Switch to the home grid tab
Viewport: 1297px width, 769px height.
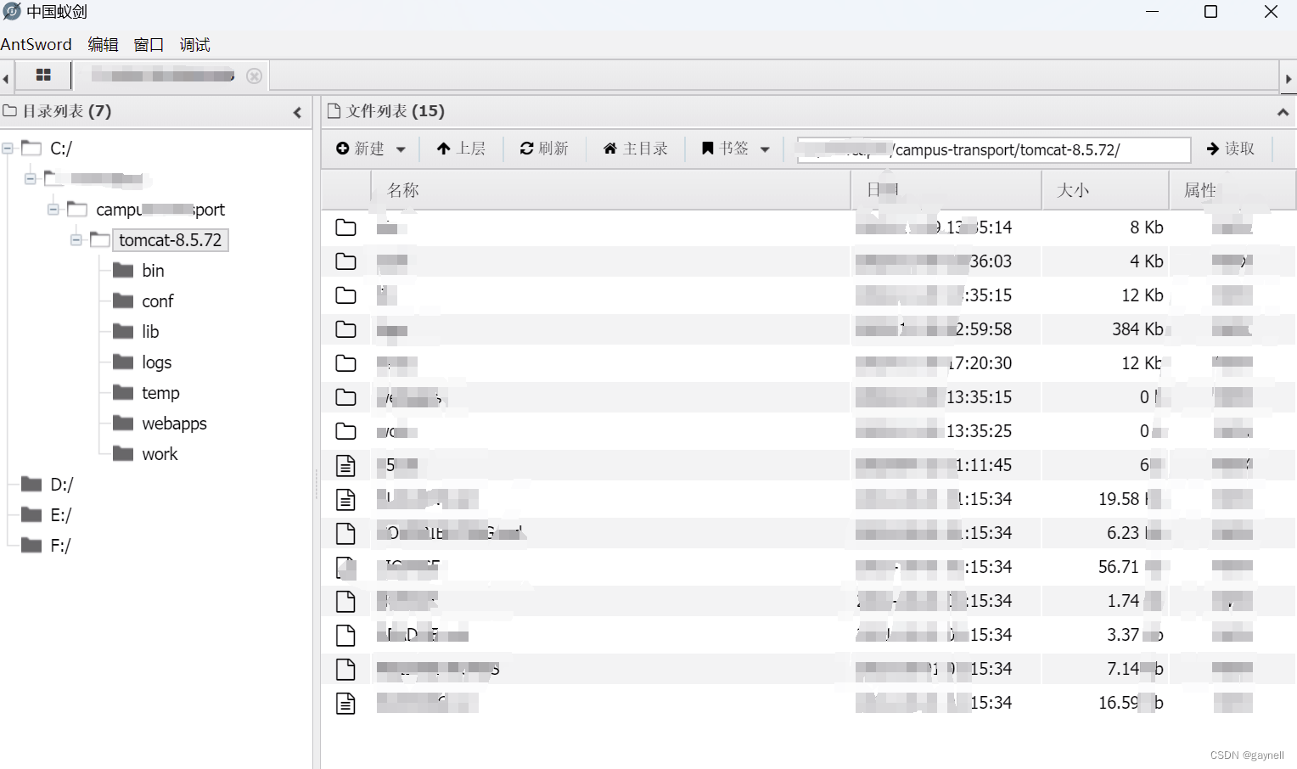pyautogui.click(x=43, y=76)
